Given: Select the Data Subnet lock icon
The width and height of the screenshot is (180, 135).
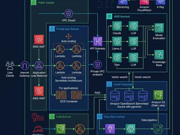Looking at the screenshot, I should click(x=52, y=116).
